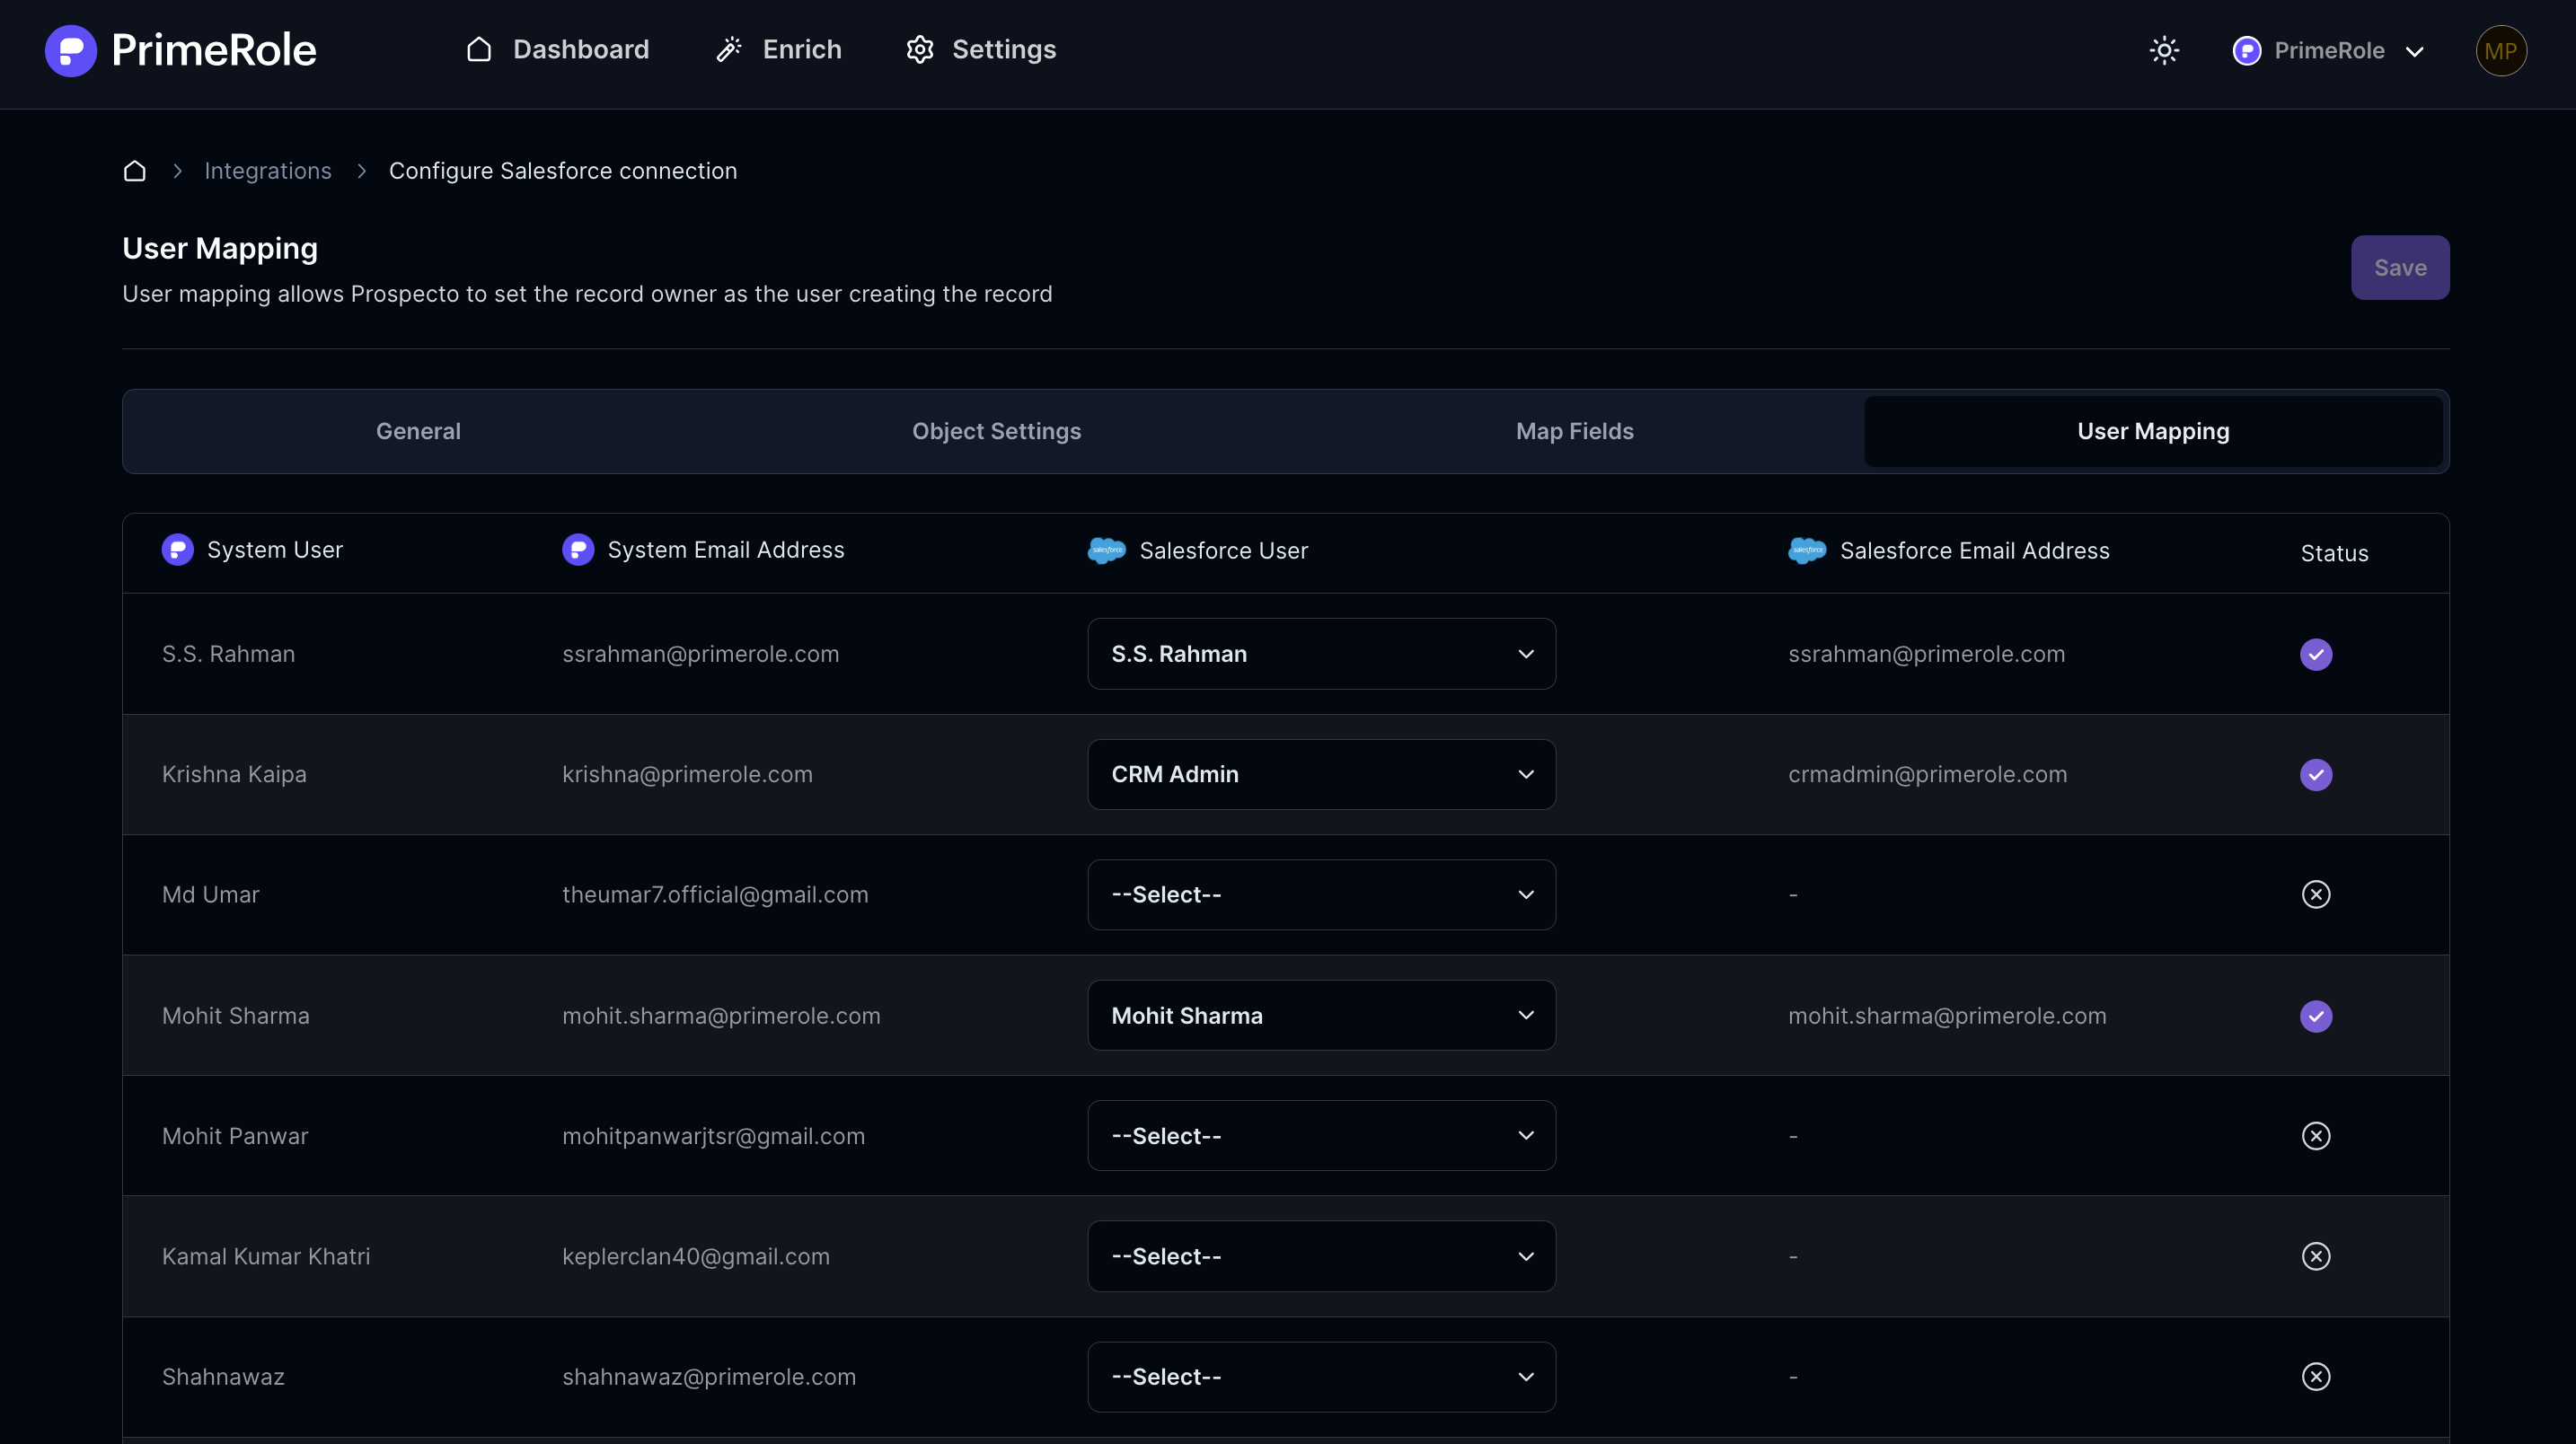Screen dimensions: 2576x1444
Task: Click the mapped check status for Krishna Kaipa
Action: pos(2316,775)
